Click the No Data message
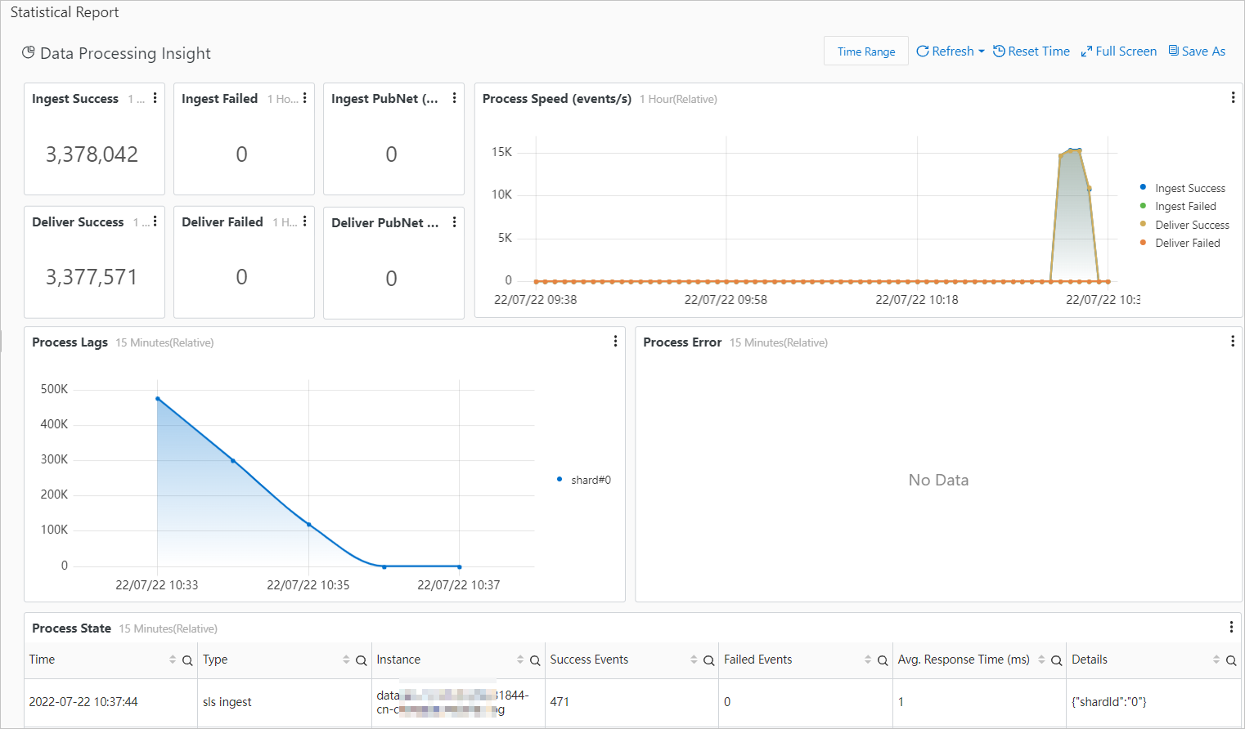Viewport: 1245px width, 729px height. [x=938, y=480]
